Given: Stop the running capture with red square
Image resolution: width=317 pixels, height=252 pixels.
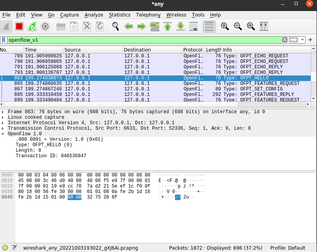Looking at the screenshot, I should pos(19,26).
